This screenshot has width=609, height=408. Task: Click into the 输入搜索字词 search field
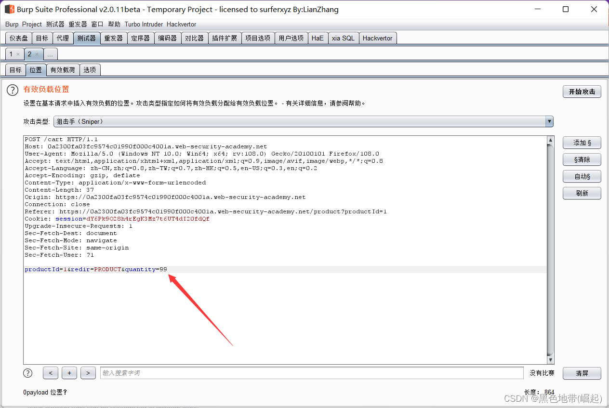coord(311,373)
